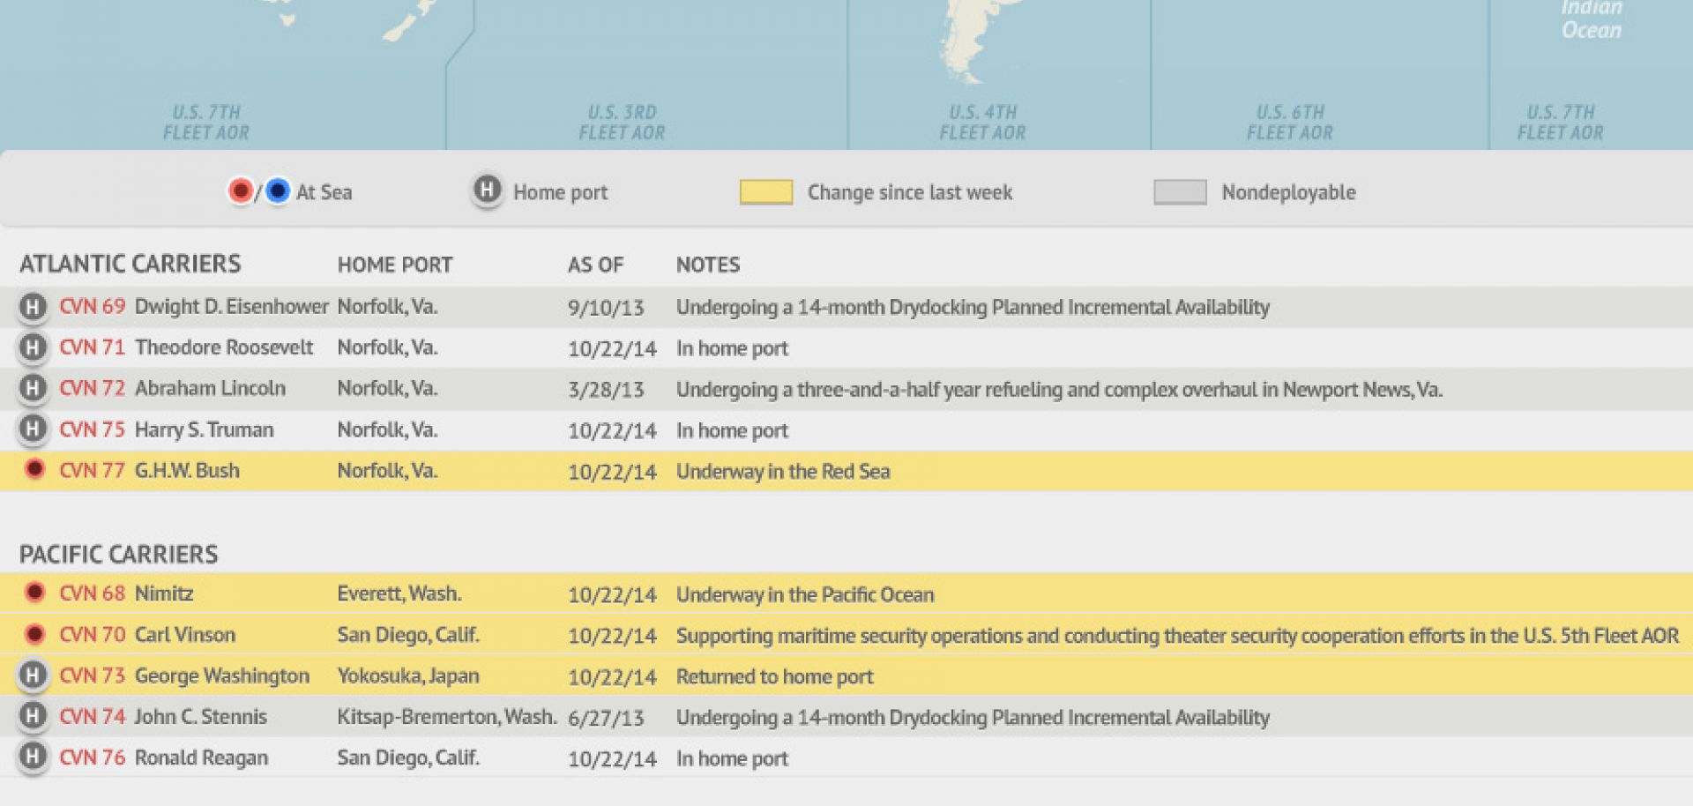Click the John C. Stennis carrier name
The height and width of the screenshot is (806, 1693).
pos(200,717)
